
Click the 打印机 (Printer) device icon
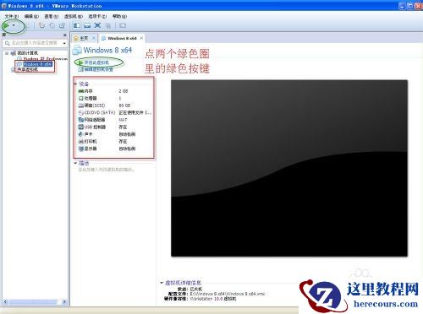[x=80, y=142]
